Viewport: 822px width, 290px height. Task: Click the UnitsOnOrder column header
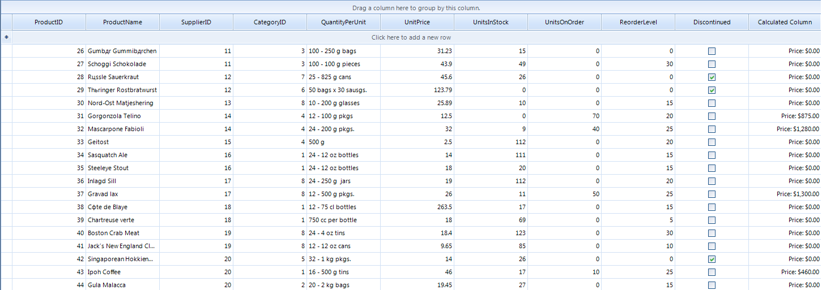564,22
